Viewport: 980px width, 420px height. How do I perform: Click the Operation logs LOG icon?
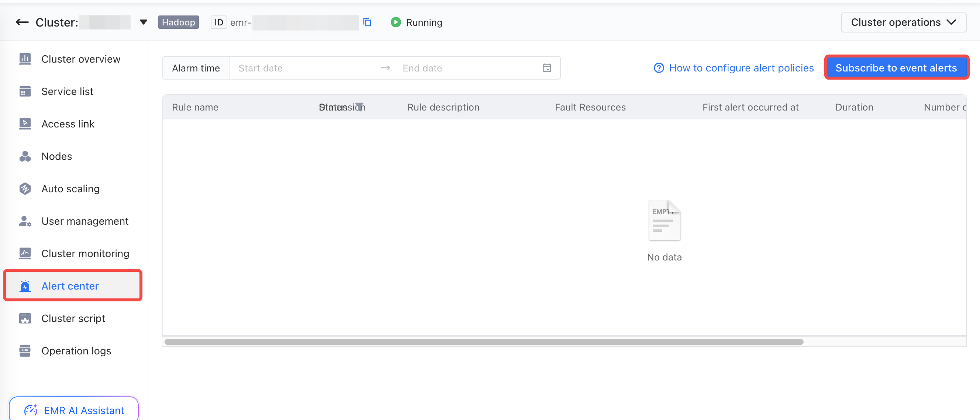(x=25, y=350)
